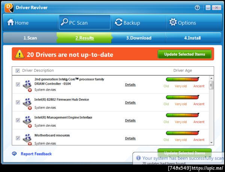
Task: Click the DRAM Controller device icon
Action: [27, 86]
